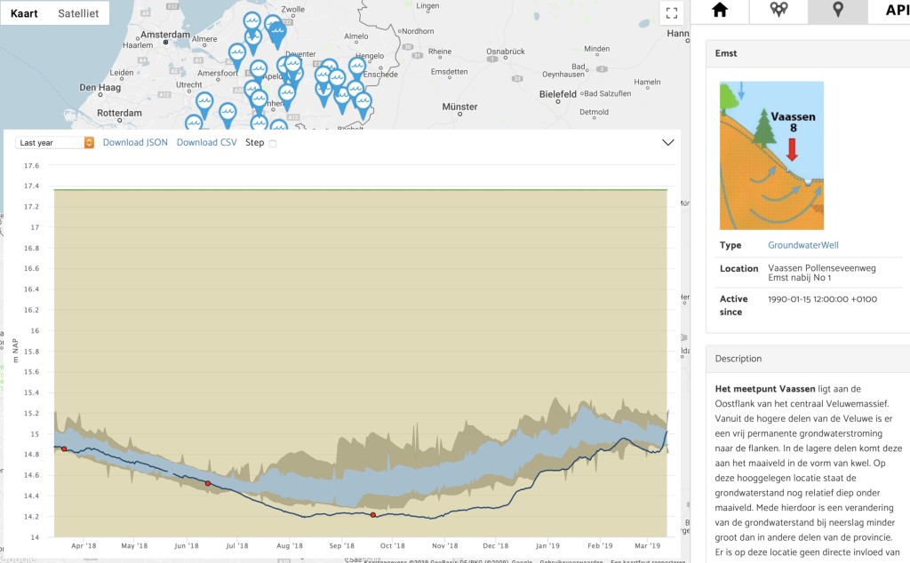Open the multiple markers icon tab
This screenshot has width=910, height=563.
pos(778,11)
